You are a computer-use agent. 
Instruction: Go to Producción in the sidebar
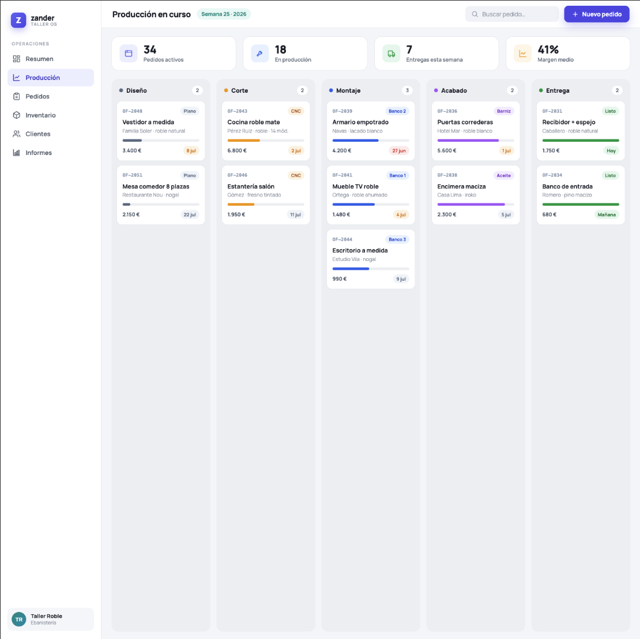coord(51,77)
